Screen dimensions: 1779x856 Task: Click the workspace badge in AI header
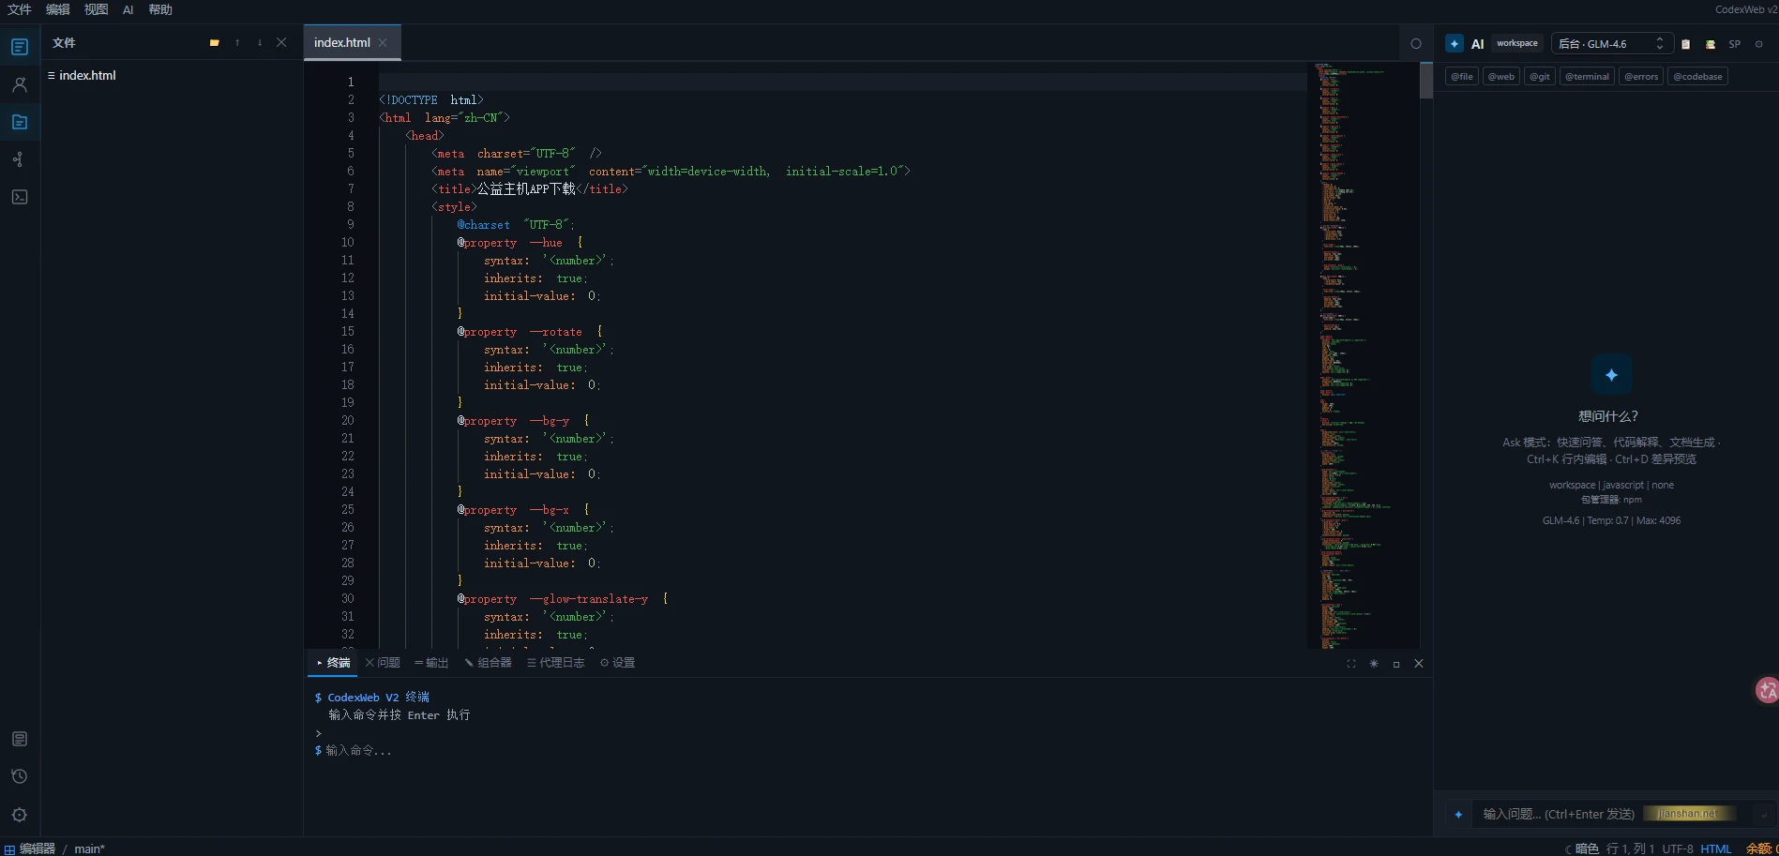point(1517,43)
